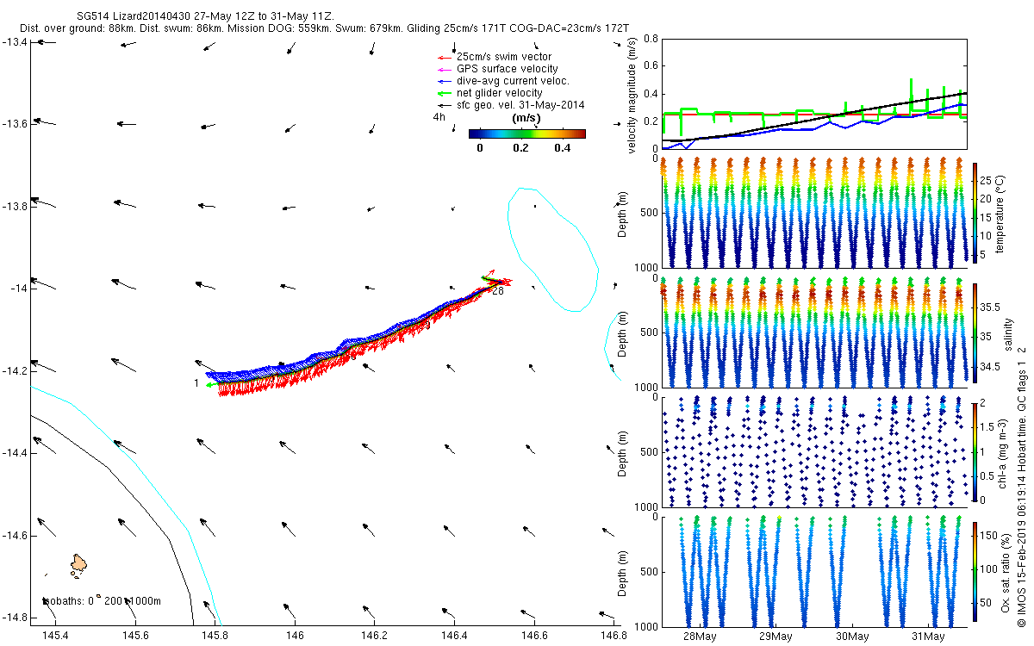Click the vertical '© IMOS 15-Feb-2019' credit text
The height and width of the screenshot is (646, 1034).
point(1022,487)
